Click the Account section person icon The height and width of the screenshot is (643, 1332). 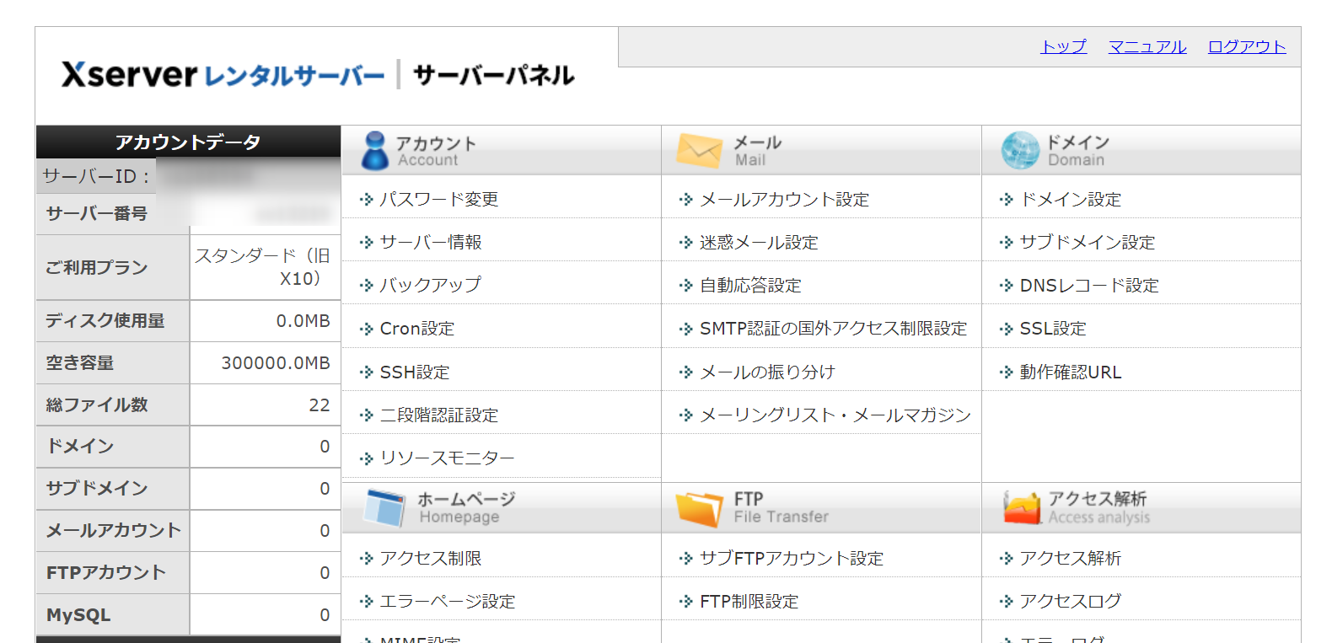click(x=374, y=151)
